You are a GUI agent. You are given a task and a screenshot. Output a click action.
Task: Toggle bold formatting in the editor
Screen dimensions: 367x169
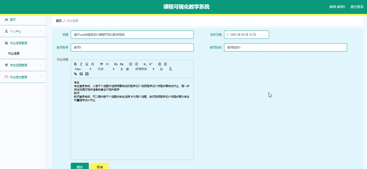point(75,64)
